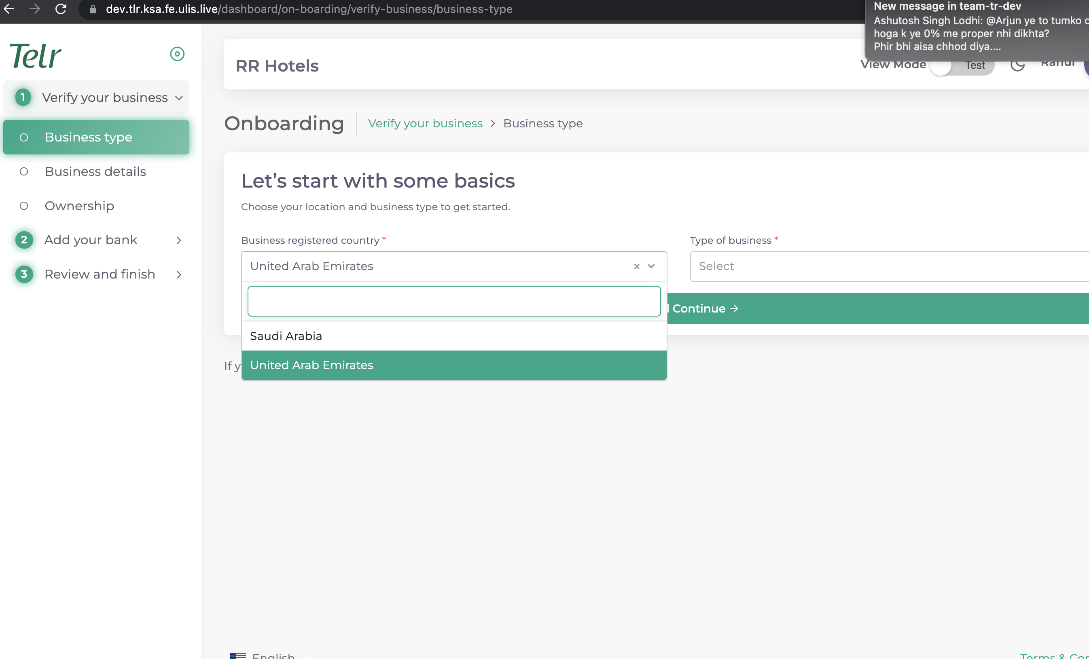Screen dimensions: 1089x659
Task: Click the Telr logo
Action: pos(35,56)
